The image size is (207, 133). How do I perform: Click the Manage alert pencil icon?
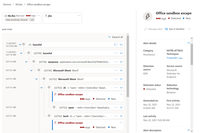click(146, 29)
